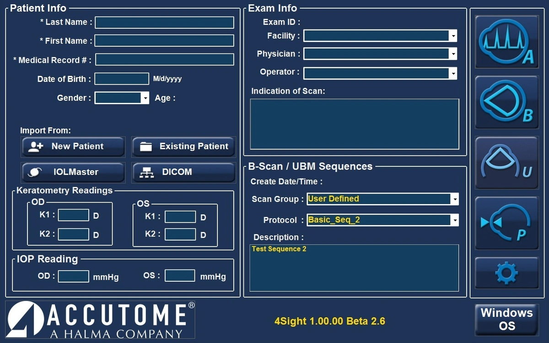Open the Physician dropdown list
Viewport: 549px width, 343px height.
pos(452,54)
